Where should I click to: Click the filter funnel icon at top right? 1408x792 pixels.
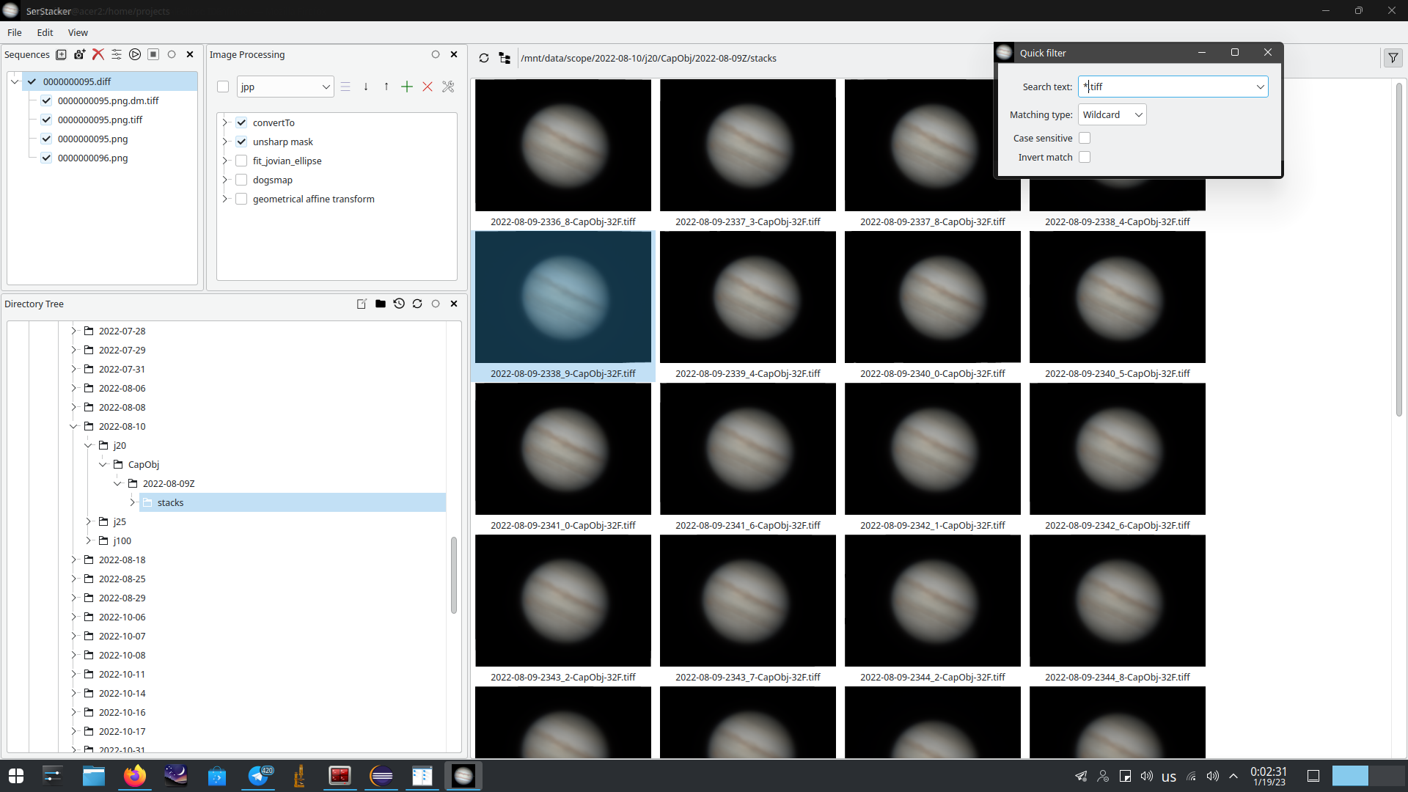click(x=1393, y=58)
